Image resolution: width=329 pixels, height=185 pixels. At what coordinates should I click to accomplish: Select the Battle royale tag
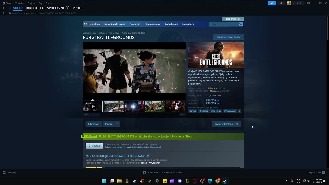click(216, 111)
